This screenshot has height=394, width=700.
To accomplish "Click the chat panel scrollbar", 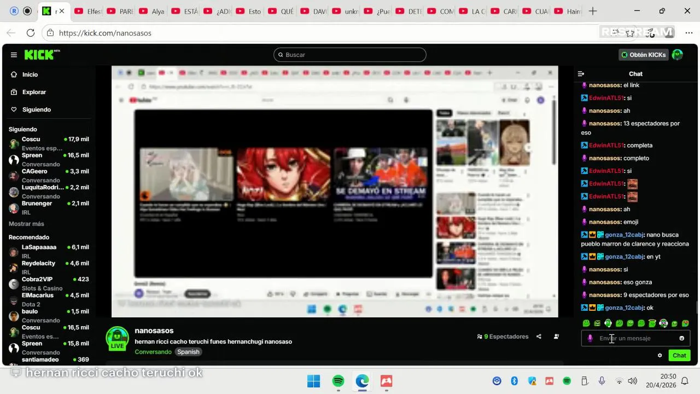I will click(697, 308).
